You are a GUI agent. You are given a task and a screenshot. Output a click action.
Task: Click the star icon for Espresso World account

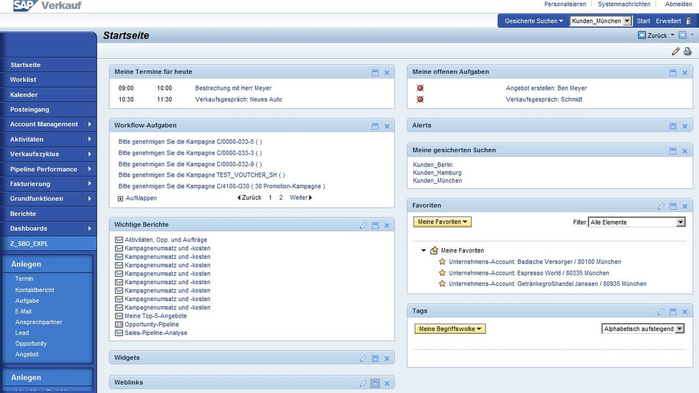point(442,273)
